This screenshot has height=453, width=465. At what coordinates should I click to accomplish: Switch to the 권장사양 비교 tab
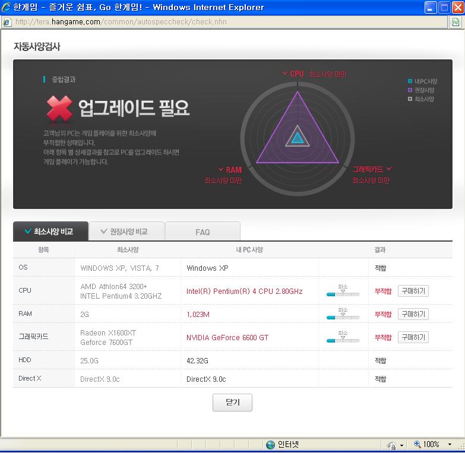click(126, 231)
